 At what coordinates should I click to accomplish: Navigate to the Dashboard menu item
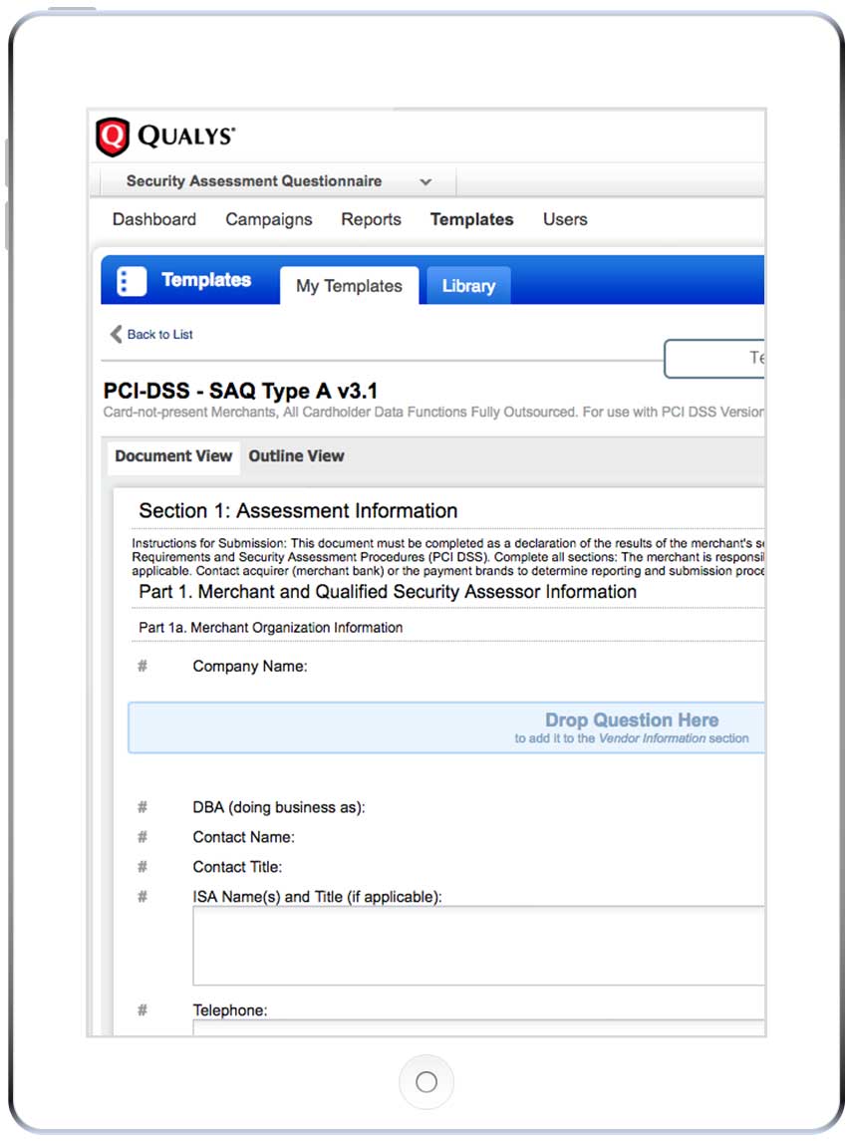pyautogui.click(x=154, y=219)
